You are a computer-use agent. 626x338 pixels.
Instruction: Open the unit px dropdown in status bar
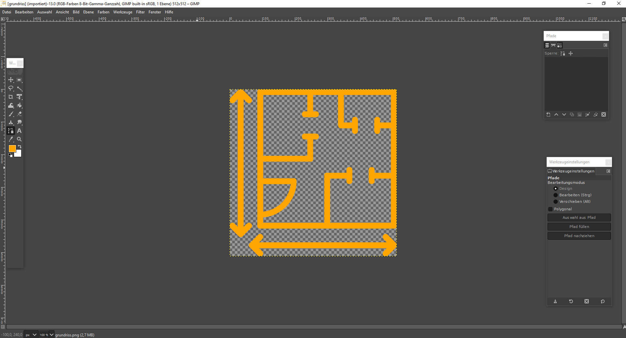click(31, 335)
